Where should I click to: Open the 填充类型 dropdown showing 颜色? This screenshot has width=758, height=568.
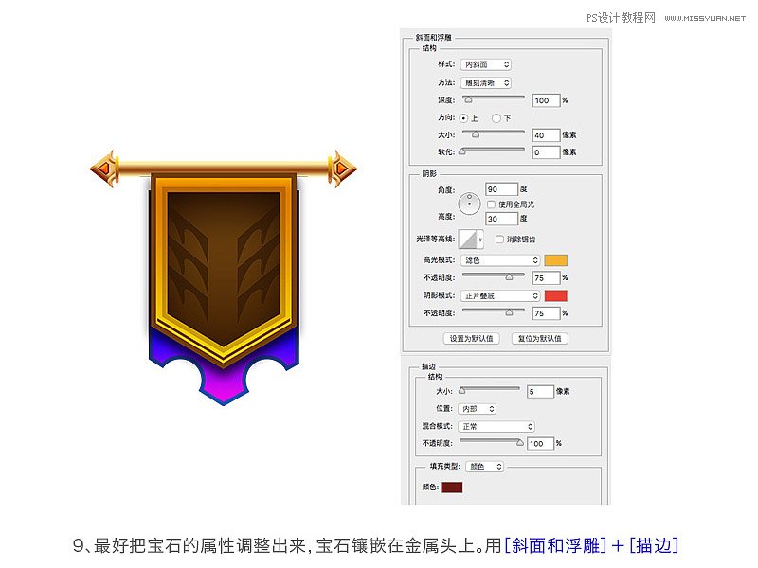pos(485,466)
